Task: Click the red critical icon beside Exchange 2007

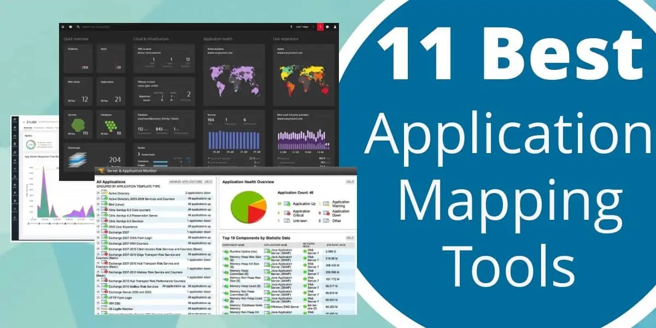Action: pos(106,232)
